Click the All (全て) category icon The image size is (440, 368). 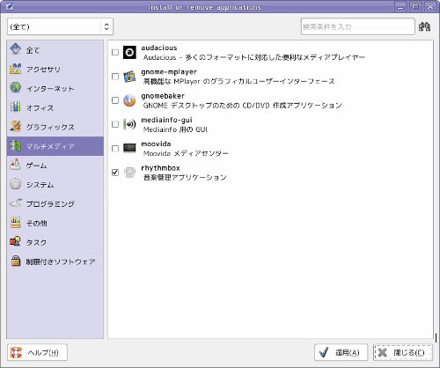click(15, 49)
